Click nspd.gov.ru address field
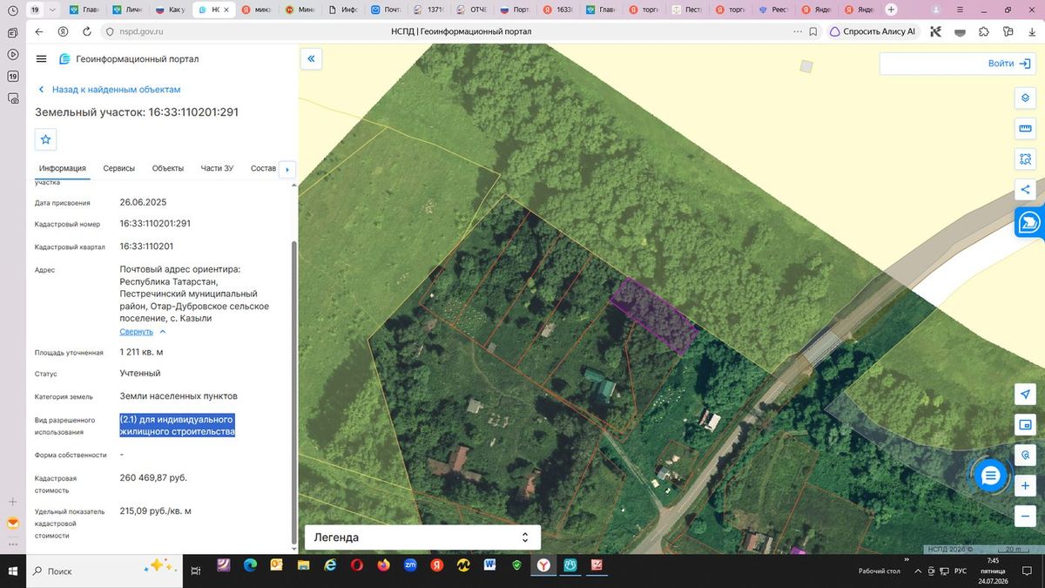The height and width of the screenshot is (588, 1045). coord(139,31)
